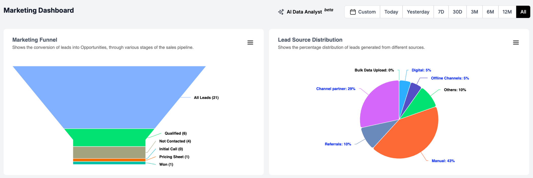Choose the 6M time range
The width and height of the screenshot is (533, 178).
coord(490,12)
